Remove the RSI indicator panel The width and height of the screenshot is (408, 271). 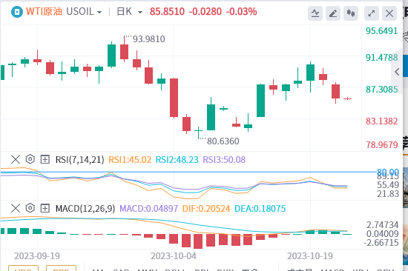pos(16,159)
